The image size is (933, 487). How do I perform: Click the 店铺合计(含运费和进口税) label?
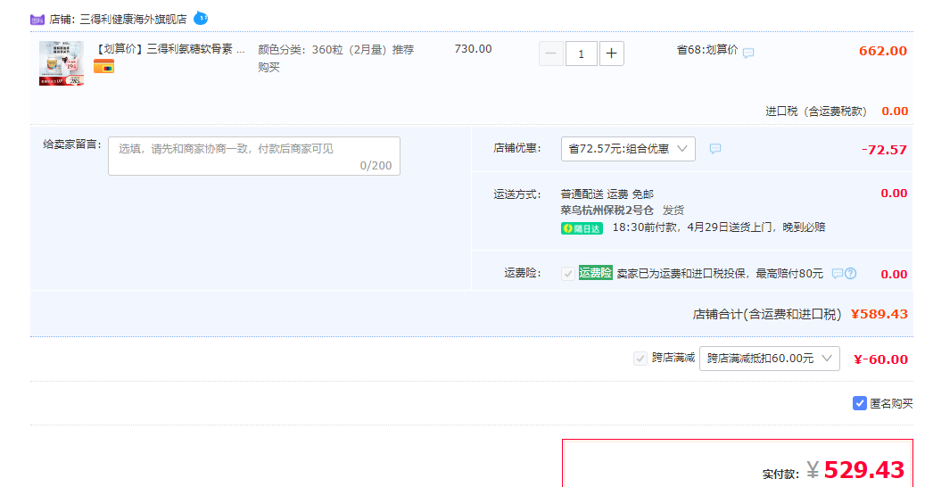pos(767,314)
